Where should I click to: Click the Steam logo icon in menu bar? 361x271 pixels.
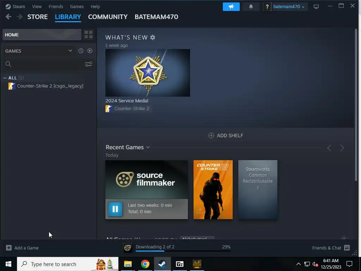[8, 6]
